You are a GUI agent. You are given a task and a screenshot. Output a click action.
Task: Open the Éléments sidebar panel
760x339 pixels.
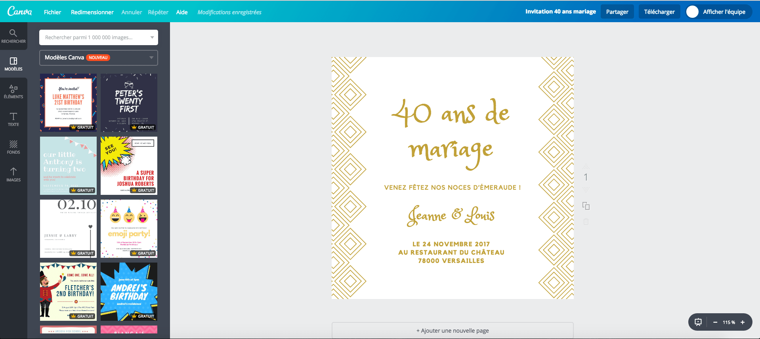click(13, 91)
